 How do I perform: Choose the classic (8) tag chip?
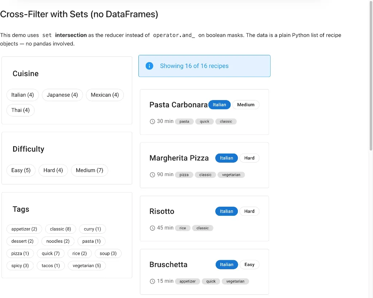(60, 229)
